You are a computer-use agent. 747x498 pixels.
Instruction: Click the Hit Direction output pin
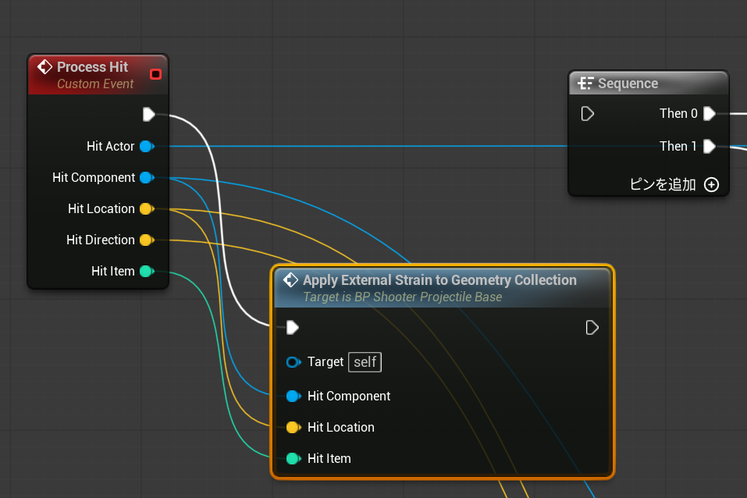tap(146, 240)
